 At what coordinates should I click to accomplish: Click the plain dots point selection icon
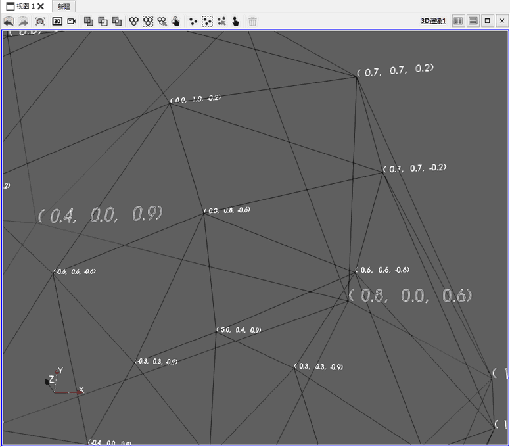193,22
